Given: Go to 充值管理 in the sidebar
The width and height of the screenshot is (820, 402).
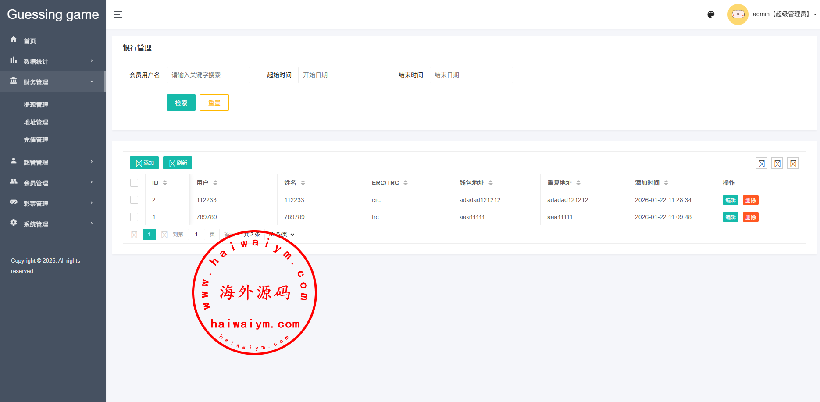Looking at the screenshot, I should (x=36, y=140).
